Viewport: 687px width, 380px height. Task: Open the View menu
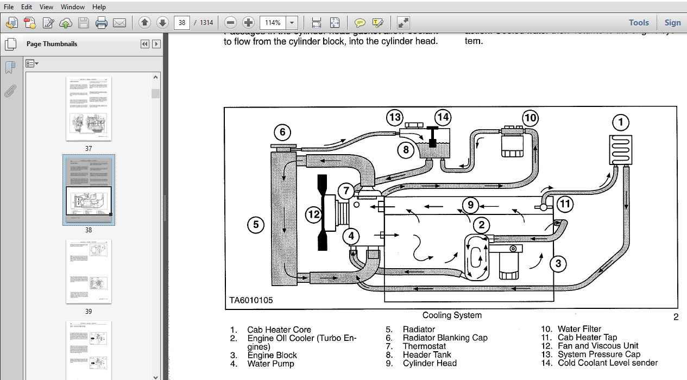[46, 7]
